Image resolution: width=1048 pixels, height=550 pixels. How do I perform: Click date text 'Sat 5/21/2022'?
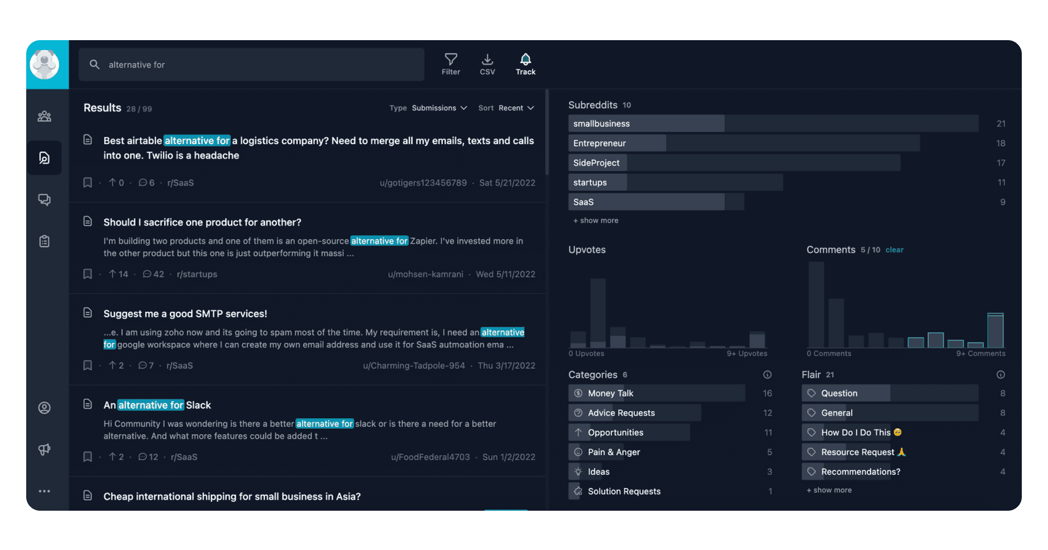pyautogui.click(x=507, y=183)
